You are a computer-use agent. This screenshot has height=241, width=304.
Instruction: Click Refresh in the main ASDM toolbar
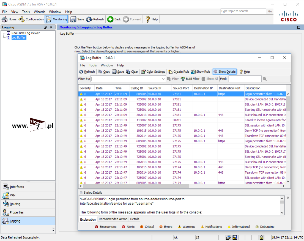[95, 19]
